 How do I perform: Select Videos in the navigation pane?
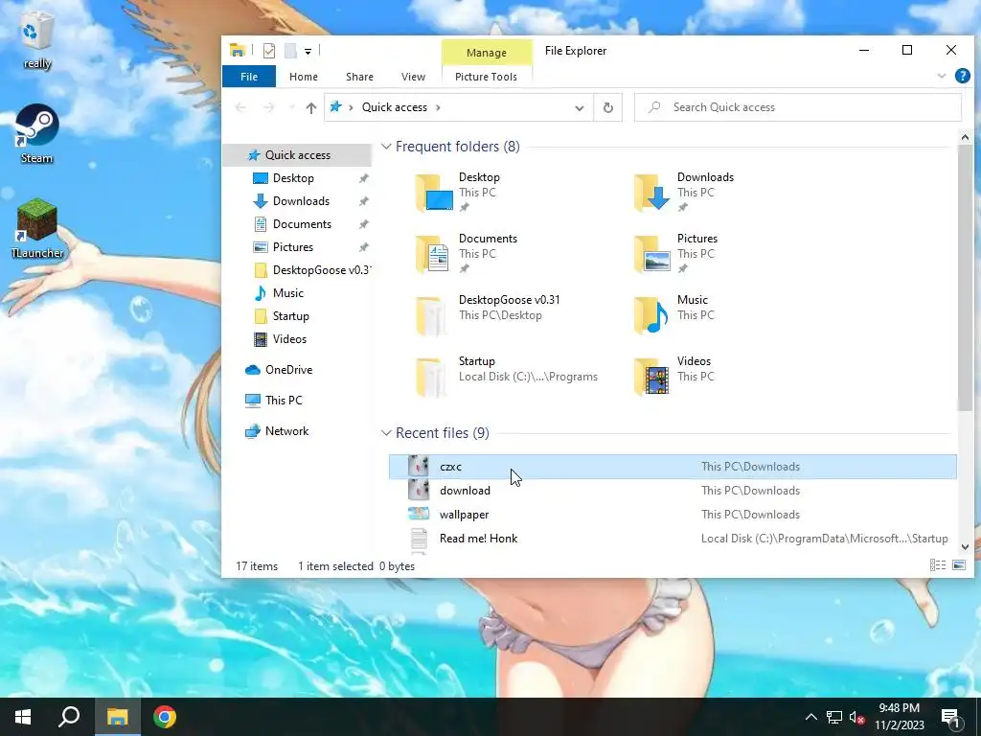click(x=289, y=338)
